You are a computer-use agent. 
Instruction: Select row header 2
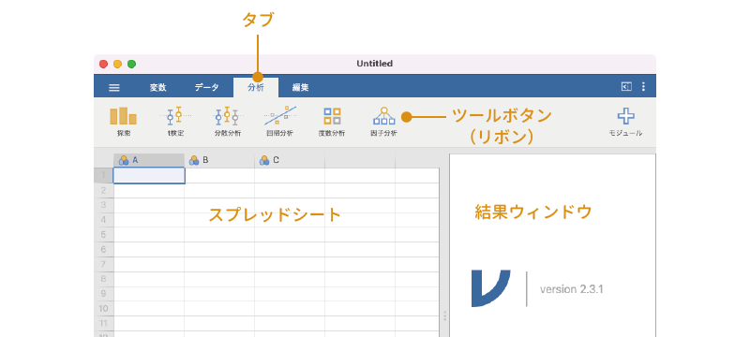pyautogui.click(x=104, y=190)
